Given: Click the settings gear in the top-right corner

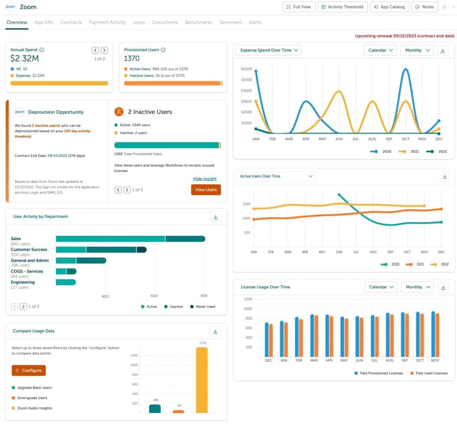Looking at the screenshot, I should coord(445,7).
